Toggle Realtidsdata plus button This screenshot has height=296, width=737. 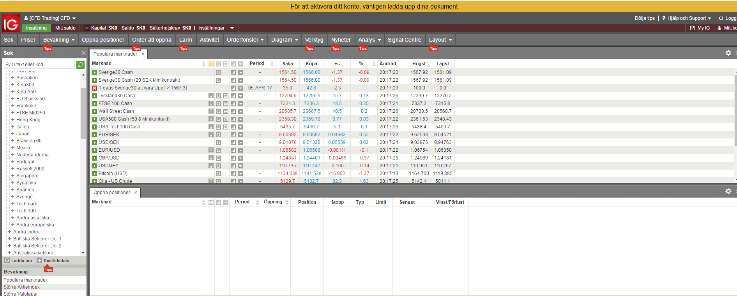tap(39, 261)
